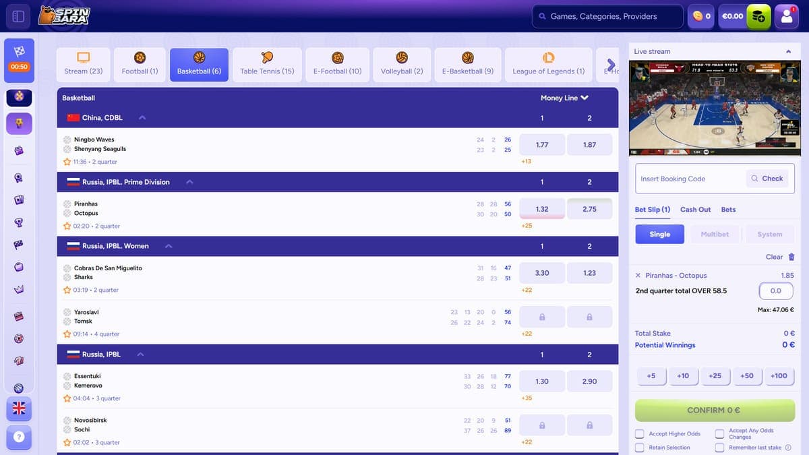Expand +25 more markets for Piranhas

(x=527, y=226)
